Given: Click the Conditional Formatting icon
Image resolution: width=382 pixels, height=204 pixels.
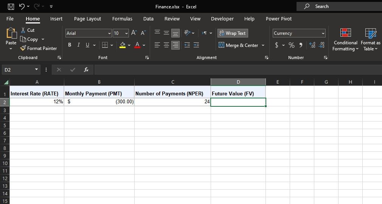Looking at the screenshot, I should point(345,33).
